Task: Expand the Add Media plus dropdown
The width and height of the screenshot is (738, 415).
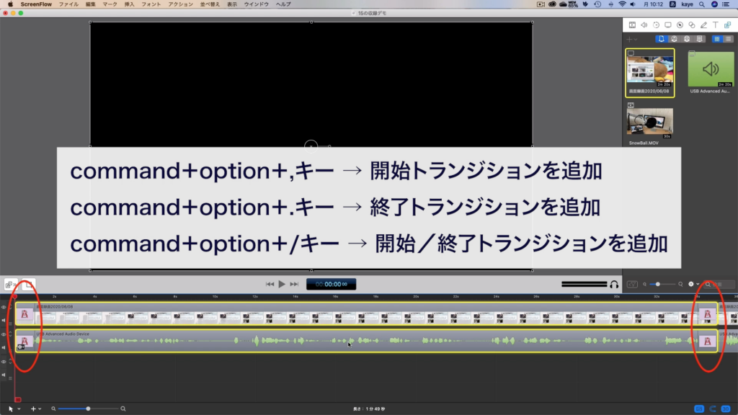Action: [632, 39]
